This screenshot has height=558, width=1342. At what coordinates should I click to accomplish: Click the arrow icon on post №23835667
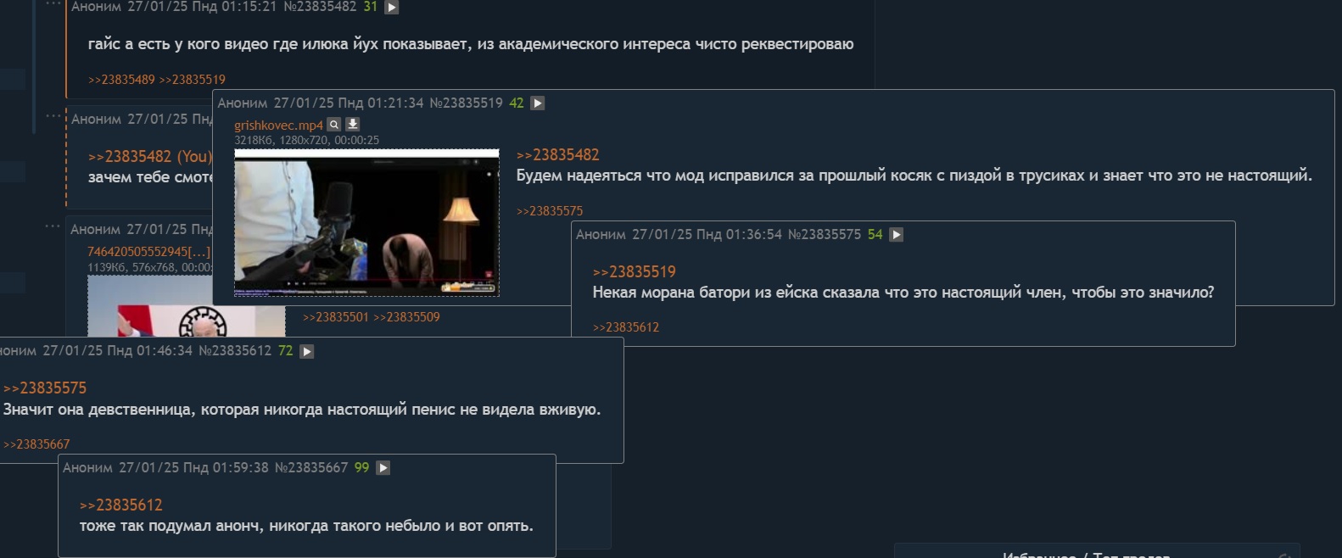[x=383, y=468]
